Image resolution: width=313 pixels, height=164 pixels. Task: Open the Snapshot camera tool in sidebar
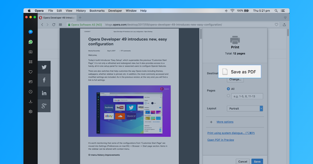click(x=31, y=52)
